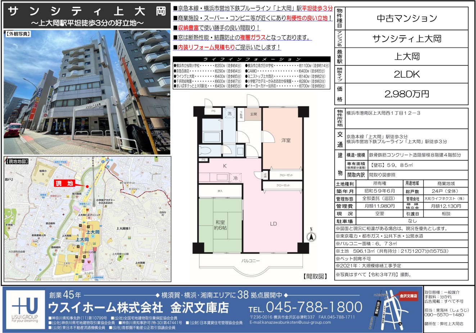Screen dimensions: 476x333
Task: Open the 現地地図 local area map
Action: (87, 219)
